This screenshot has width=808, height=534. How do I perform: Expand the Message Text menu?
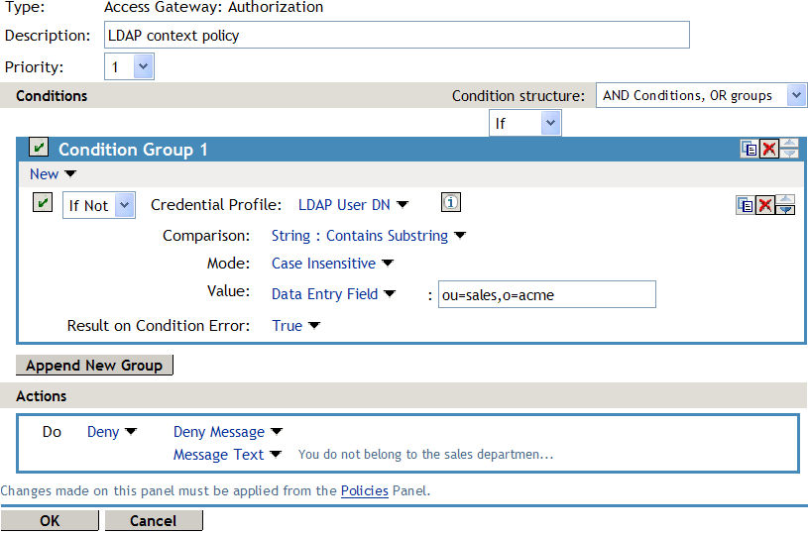tap(227, 454)
